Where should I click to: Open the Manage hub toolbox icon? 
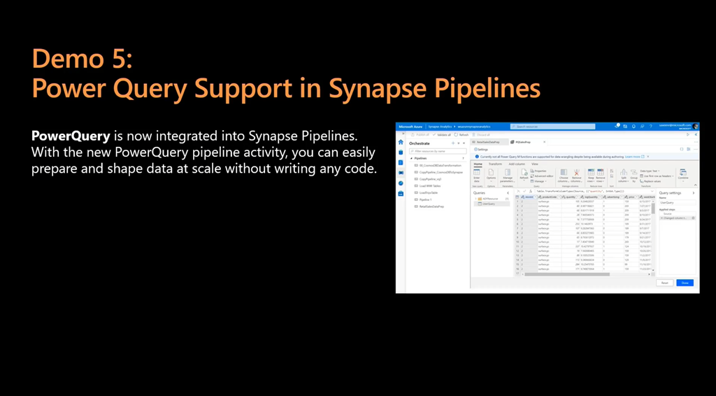401,194
